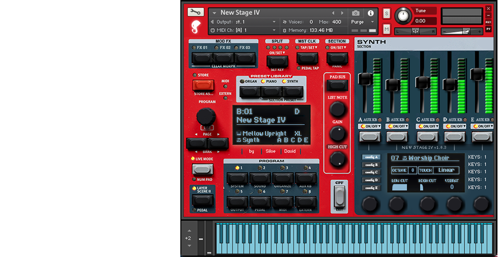This screenshot has width=500, height=257.
Task: Click the Touch Linear field in display
Action: (x=446, y=170)
